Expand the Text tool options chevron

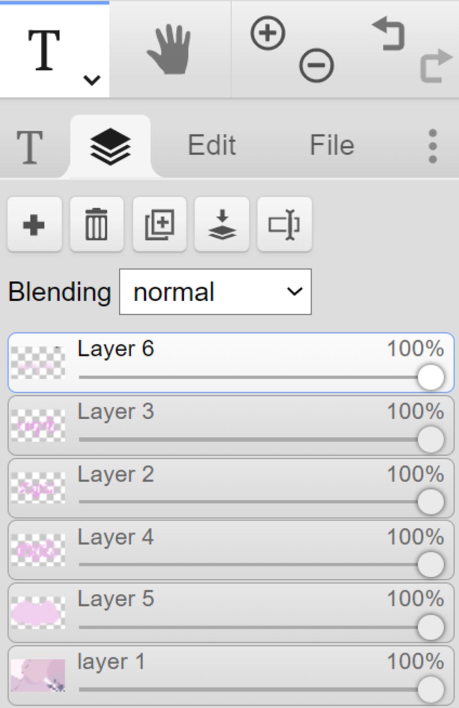click(x=92, y=80)
